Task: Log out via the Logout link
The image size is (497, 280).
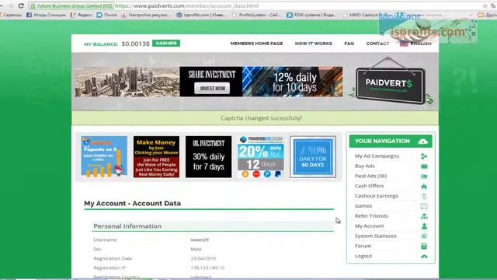Action: (x=363, y=256)
